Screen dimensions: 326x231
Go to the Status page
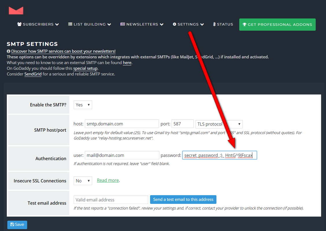(223, 24)
